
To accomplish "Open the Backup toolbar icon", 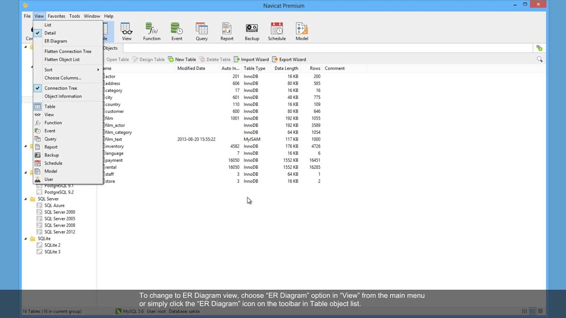I will coord(252,32).
